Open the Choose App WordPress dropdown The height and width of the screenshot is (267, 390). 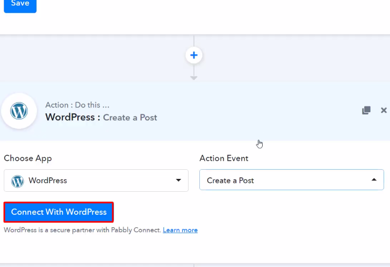point(96,181)
